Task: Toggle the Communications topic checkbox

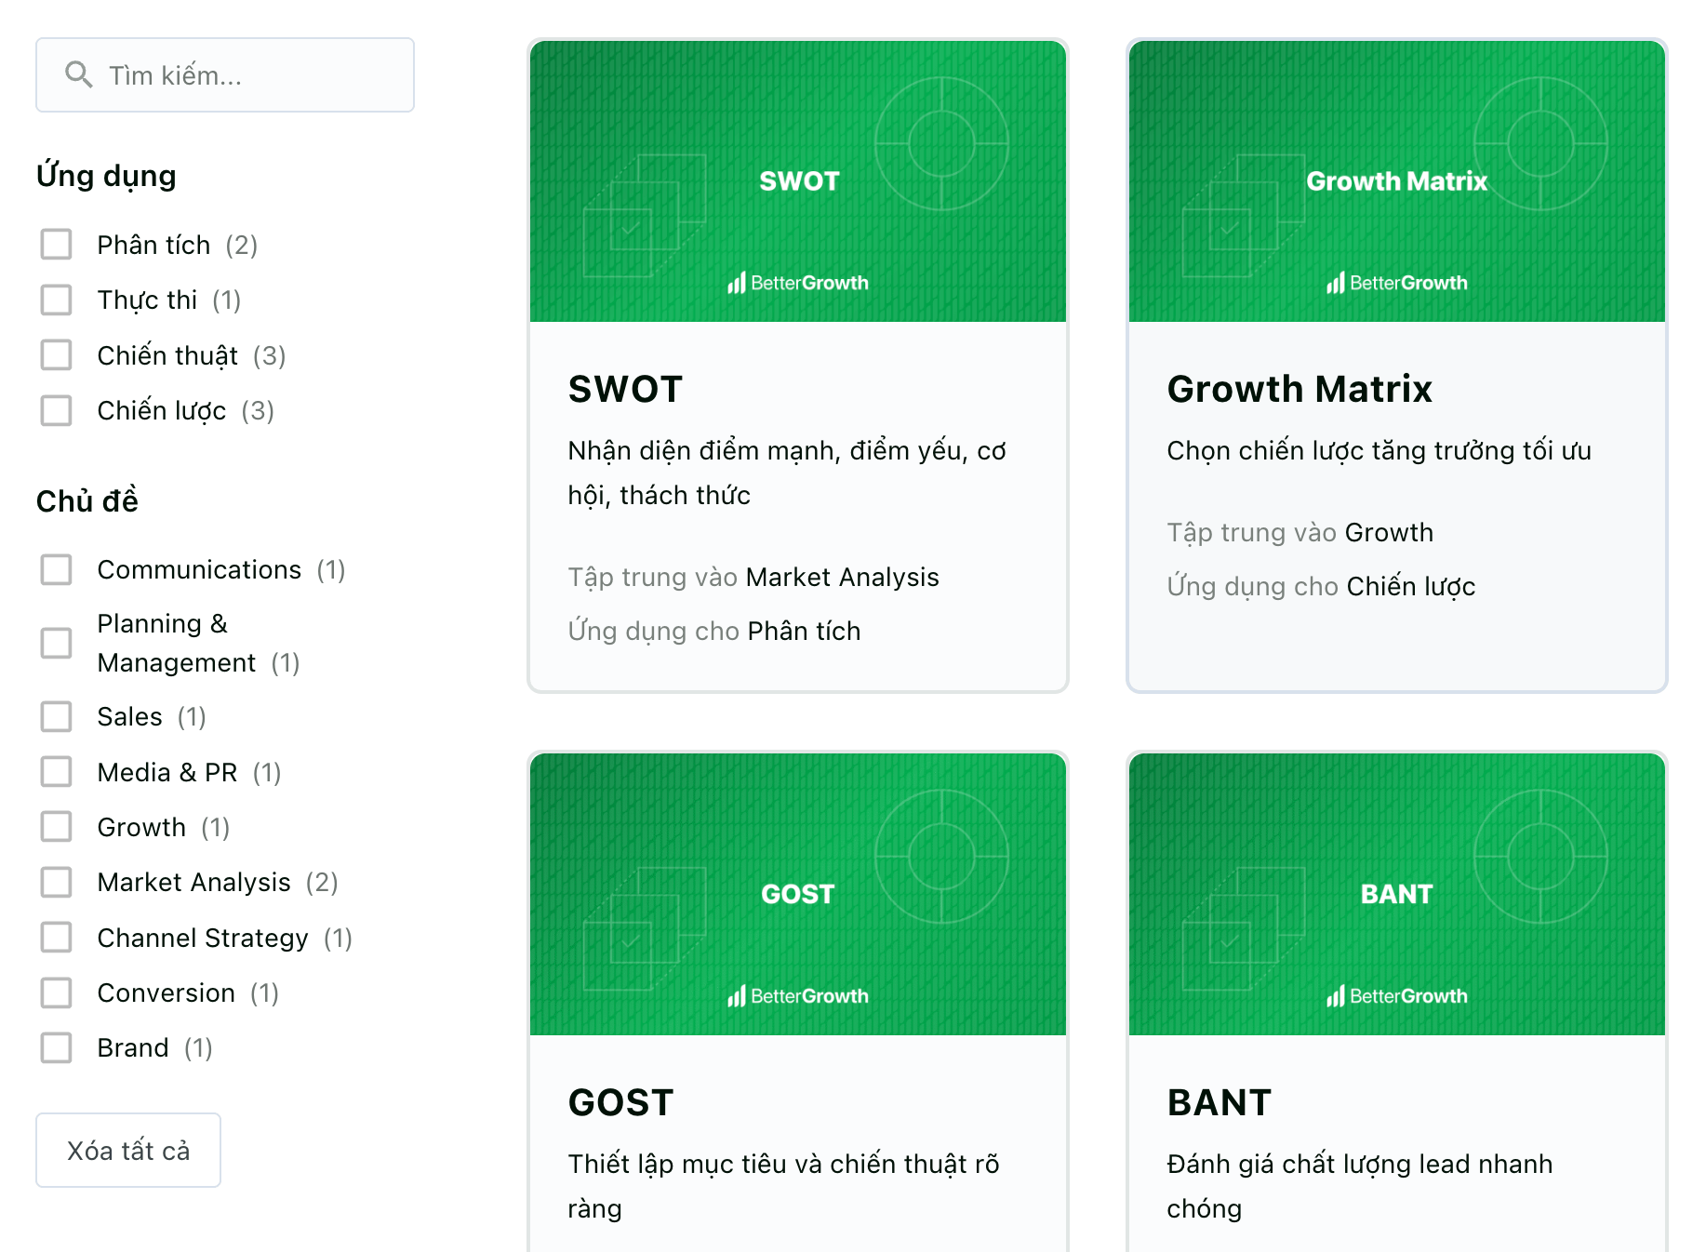Action: click(x=57, y=569)
